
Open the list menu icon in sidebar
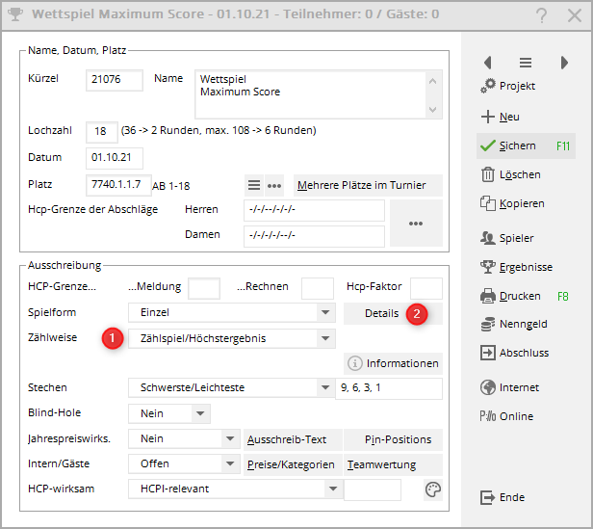(526, 63)
